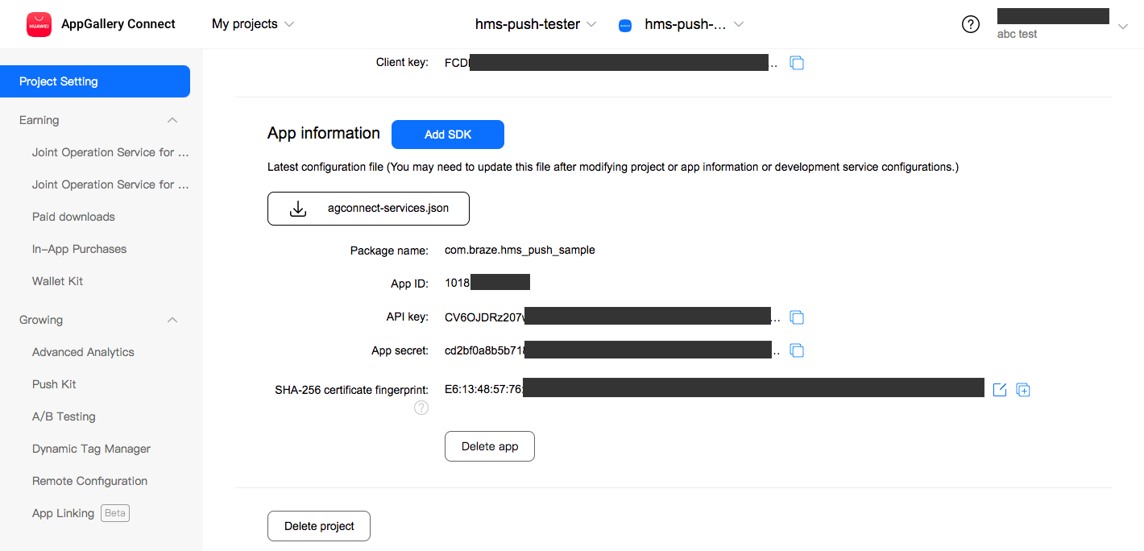Image resolution: width=1144 pixels, height=551 pixels.
Task: Click the abc test account label
Action: 1018,35
